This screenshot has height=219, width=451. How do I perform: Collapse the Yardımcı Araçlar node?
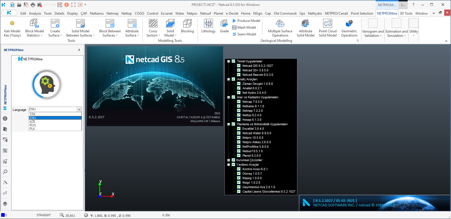click(x=228, y=165)
